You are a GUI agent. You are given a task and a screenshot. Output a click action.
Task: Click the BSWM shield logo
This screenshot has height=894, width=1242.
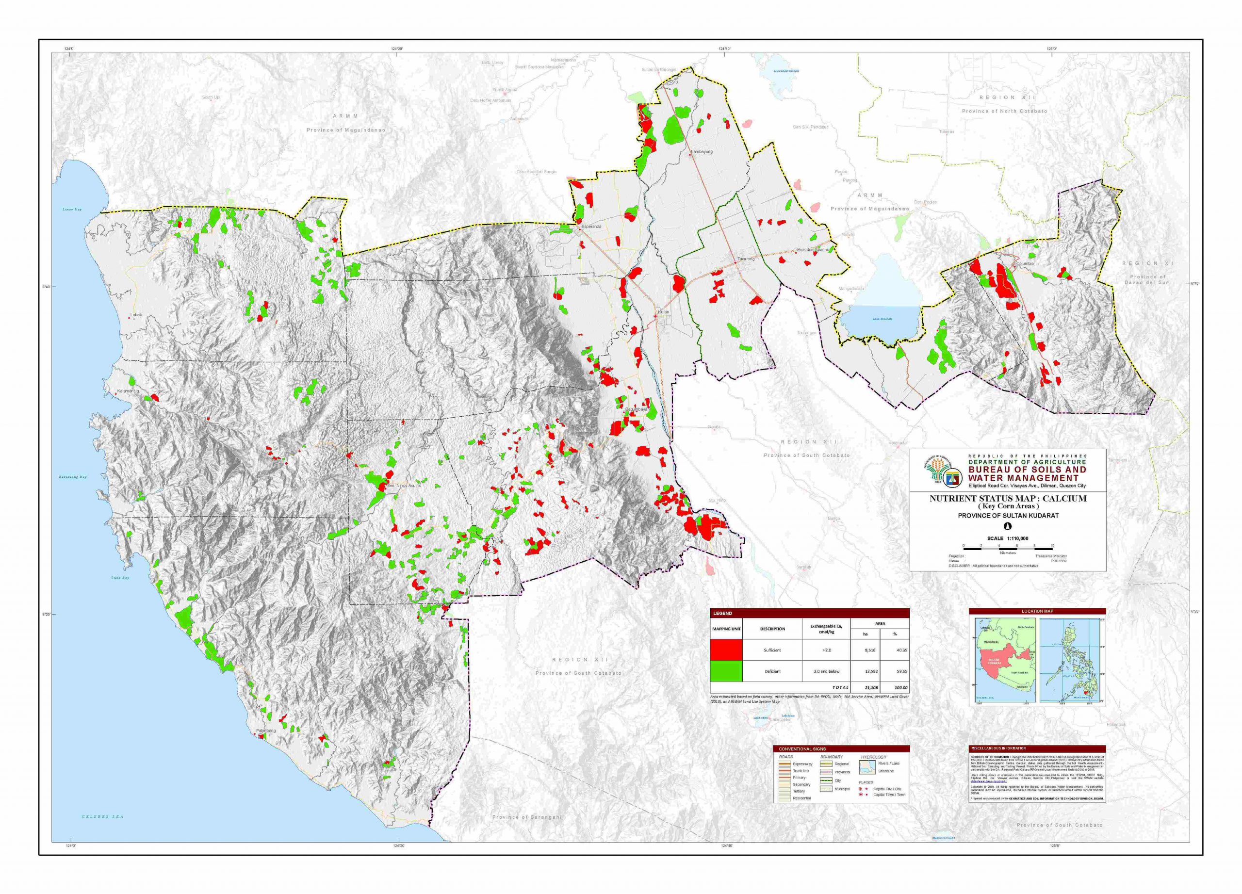coord(953,478)
